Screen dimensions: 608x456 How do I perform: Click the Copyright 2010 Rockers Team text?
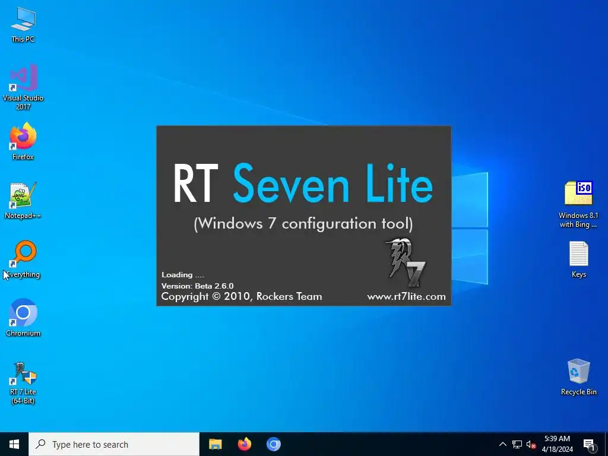242,297
